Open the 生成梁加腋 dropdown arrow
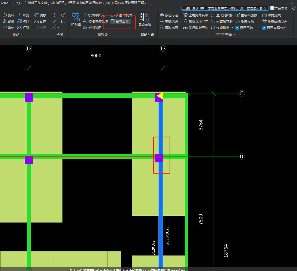This screenshot has width=297, height=271. [x=260, y=15]
